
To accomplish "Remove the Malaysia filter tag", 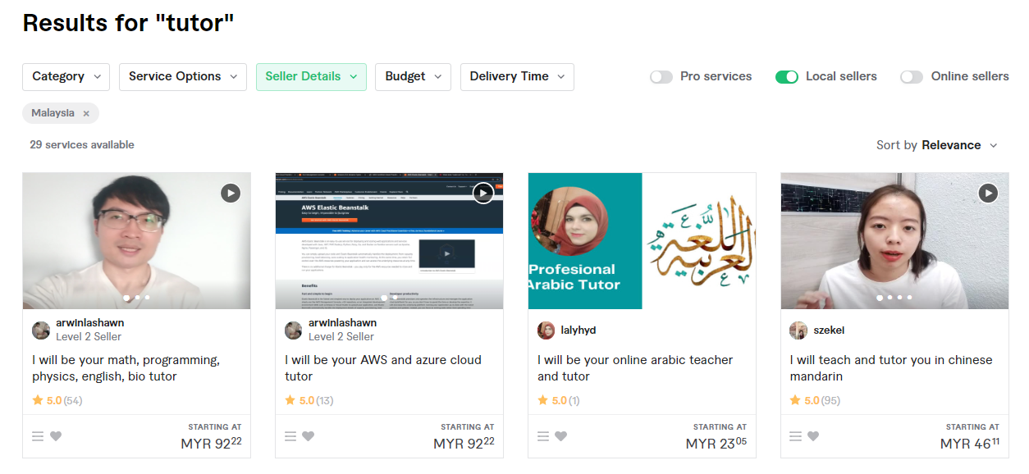I will pos(86,113).
